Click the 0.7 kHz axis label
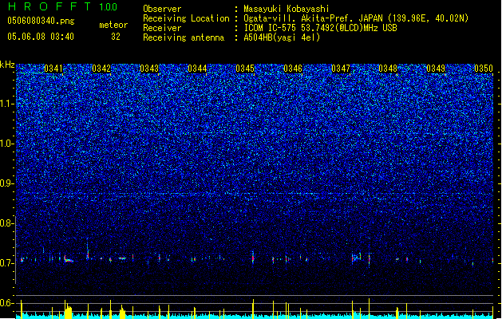 (x=6, y=263)
